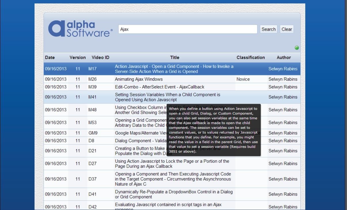Select Setting Session Variables video title
This screenshot has width=347, height=210.
[167, 97]
